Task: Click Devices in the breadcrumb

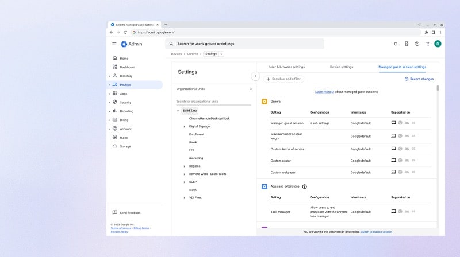Action: pyautogui.click(x=177, y=54)
